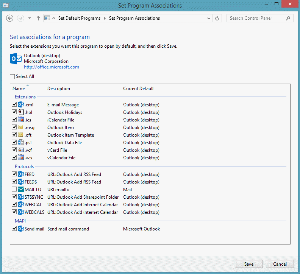The image size is (300, 274).
Task: Click the Set Program Associations breadcrumb
Action: 134,18
